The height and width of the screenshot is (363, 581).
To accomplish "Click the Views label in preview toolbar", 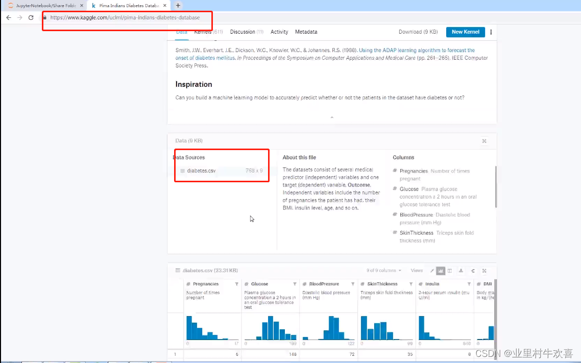I will (417, 271).
